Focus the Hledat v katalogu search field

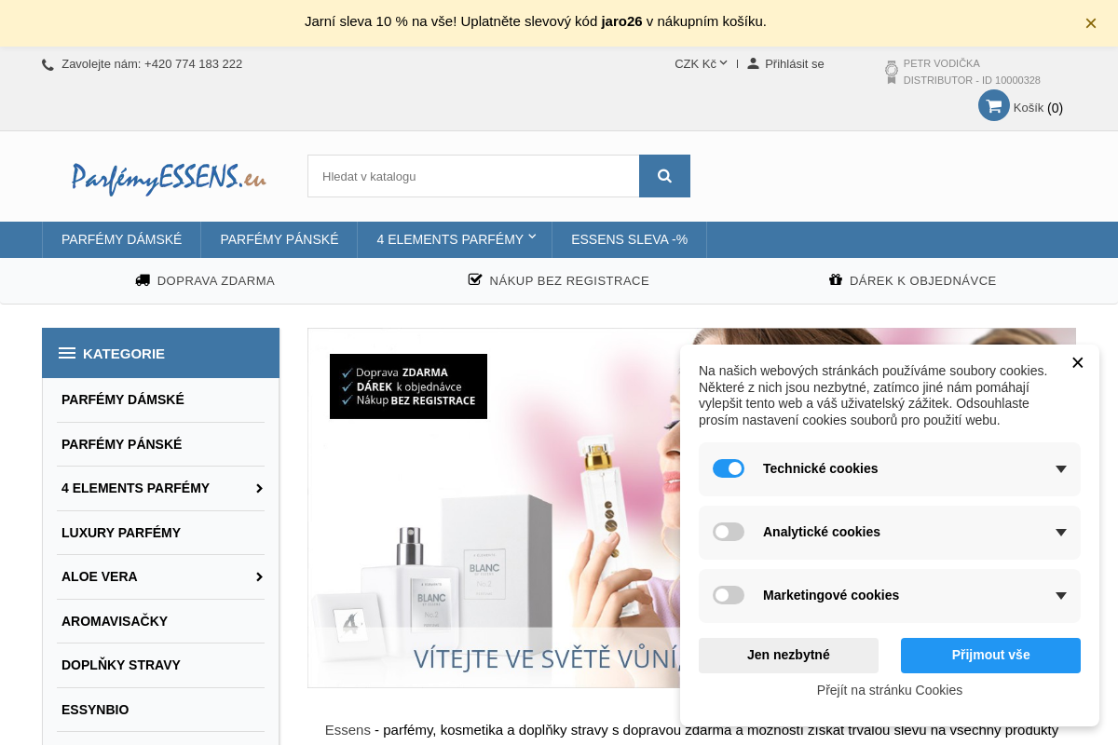473,176
